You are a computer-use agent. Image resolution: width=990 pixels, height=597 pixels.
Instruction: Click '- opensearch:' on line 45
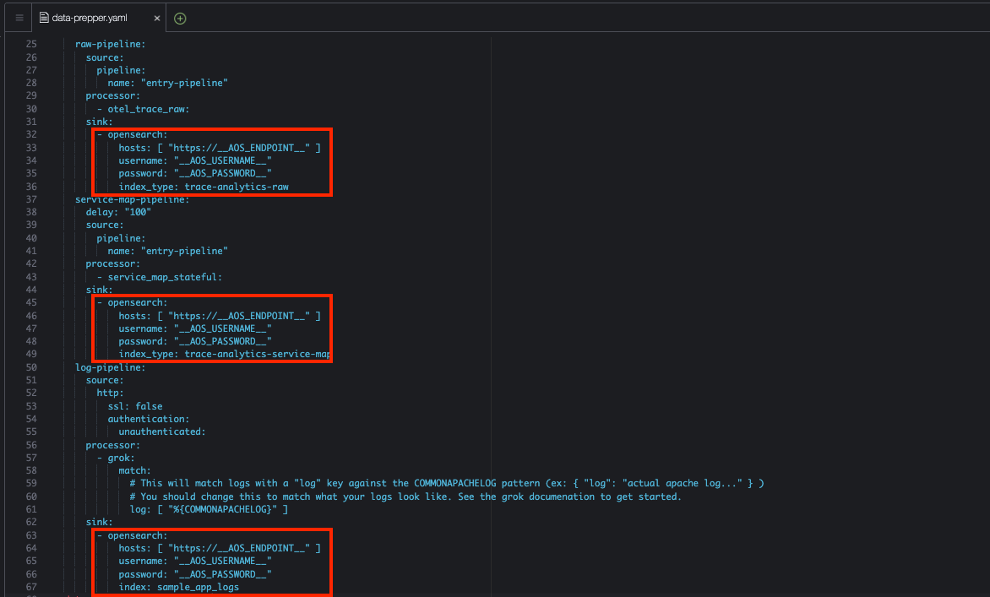coord(132,302)
